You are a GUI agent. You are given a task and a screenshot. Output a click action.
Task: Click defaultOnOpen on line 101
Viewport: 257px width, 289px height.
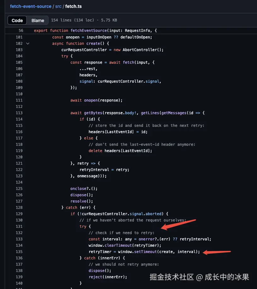point(135,37)
